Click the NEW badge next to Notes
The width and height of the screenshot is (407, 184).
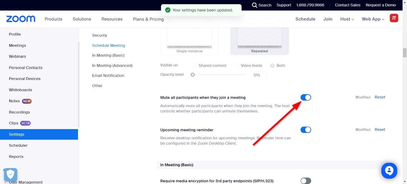click(x=27, y=101)
